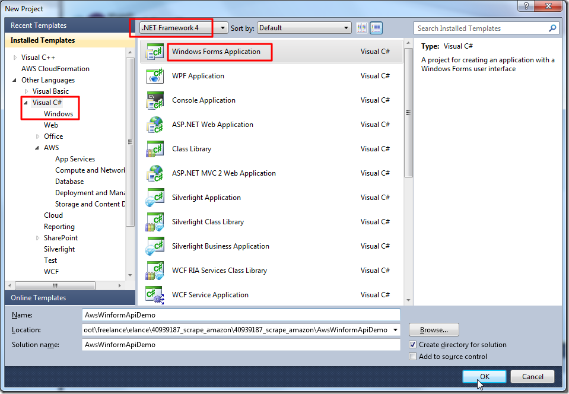Click the Search Installed Templates box
Viewport: 569px width, 394px height.
point(481,28)
